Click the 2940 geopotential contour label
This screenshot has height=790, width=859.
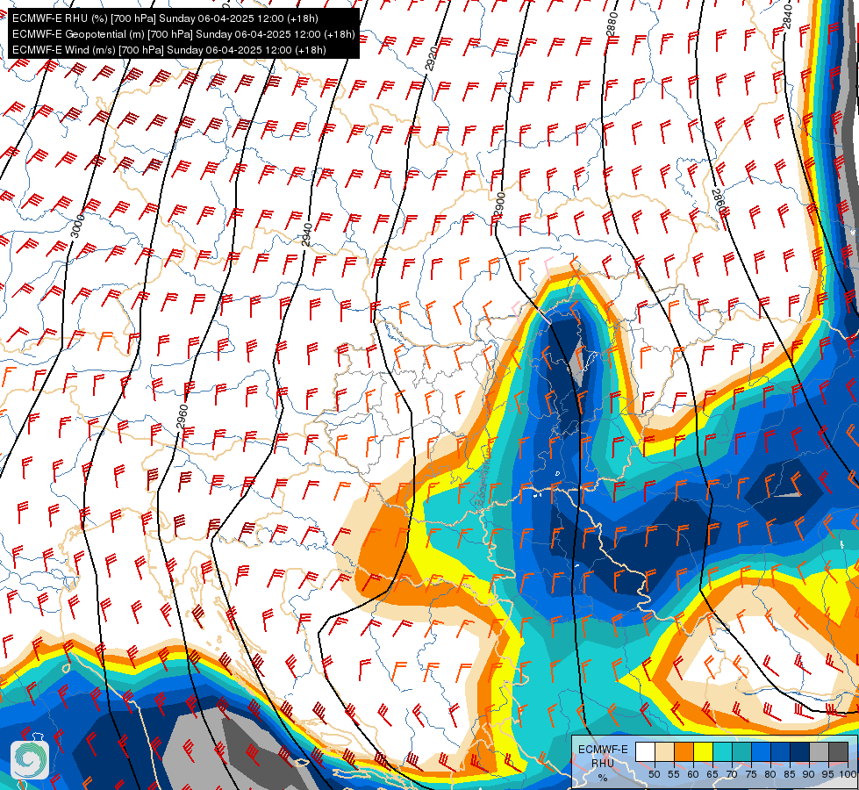307,234
